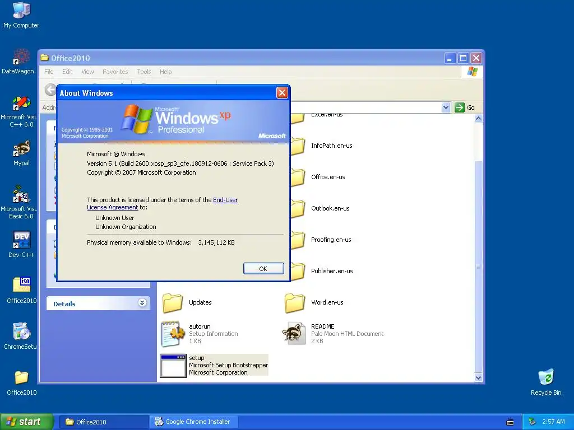
Task: Click the scrollbar down arrow in Explorer
Action: pyautogui.click(x=479, y=378)
